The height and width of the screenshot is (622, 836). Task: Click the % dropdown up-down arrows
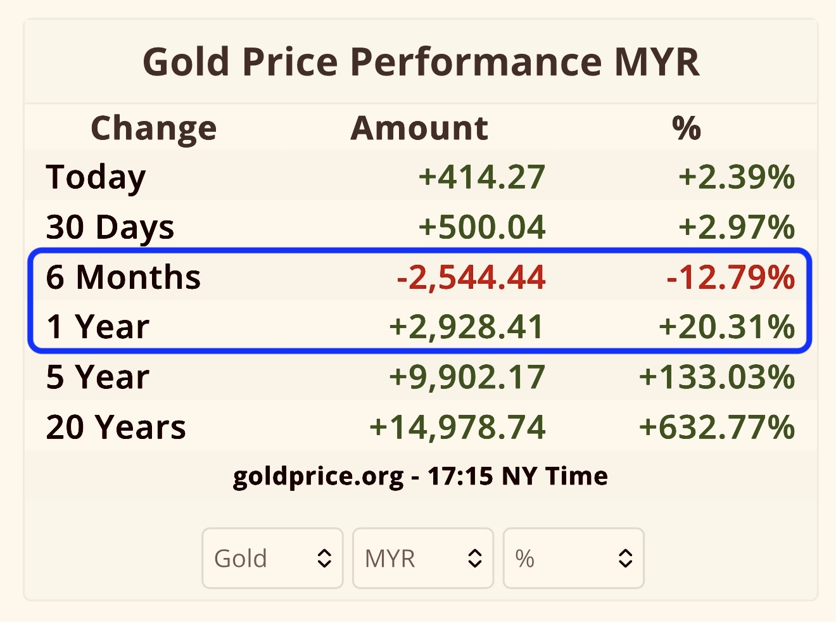click(x=626, y=558)
